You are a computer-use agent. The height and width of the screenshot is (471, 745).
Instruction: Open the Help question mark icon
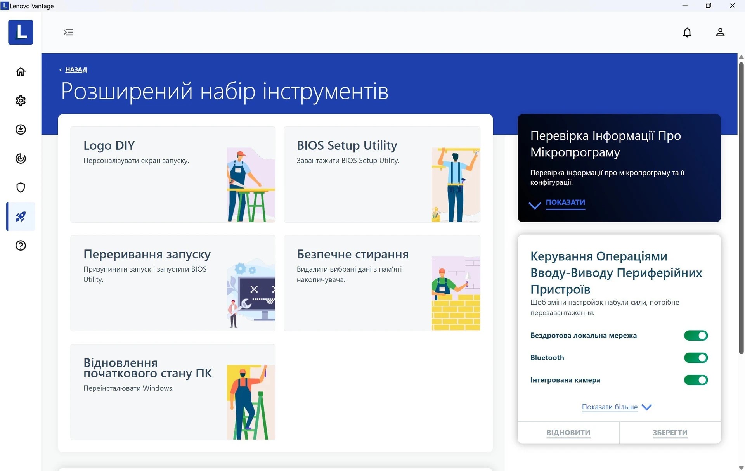pyautogui.click(x=21, y=246)
